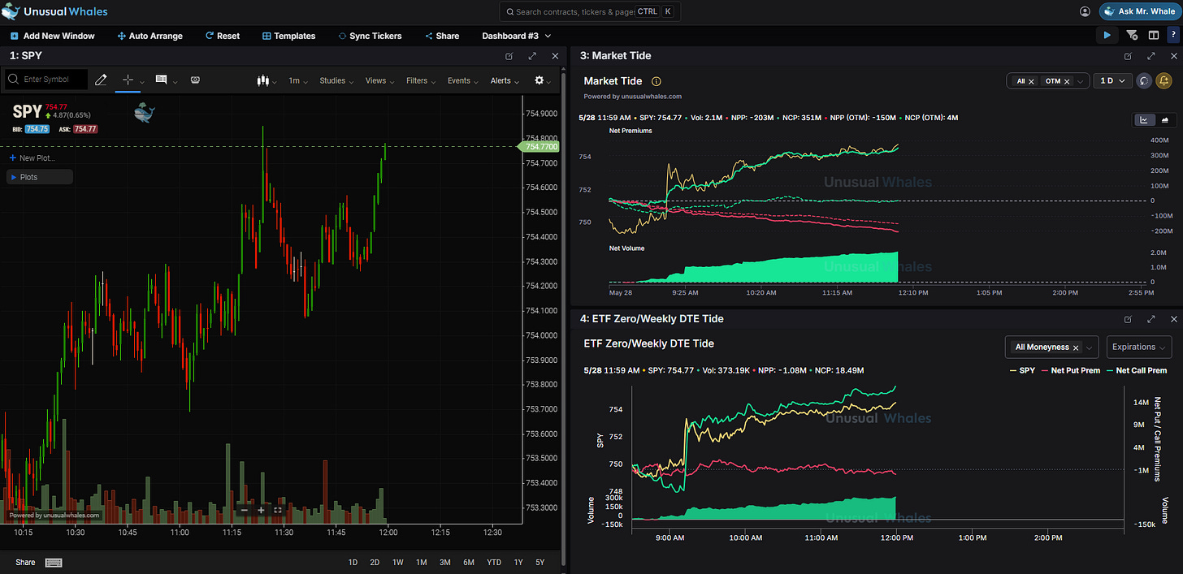Open chart settings gear icon
Image resolution: width=1183 pixels, height=574 pixels.
539,80
